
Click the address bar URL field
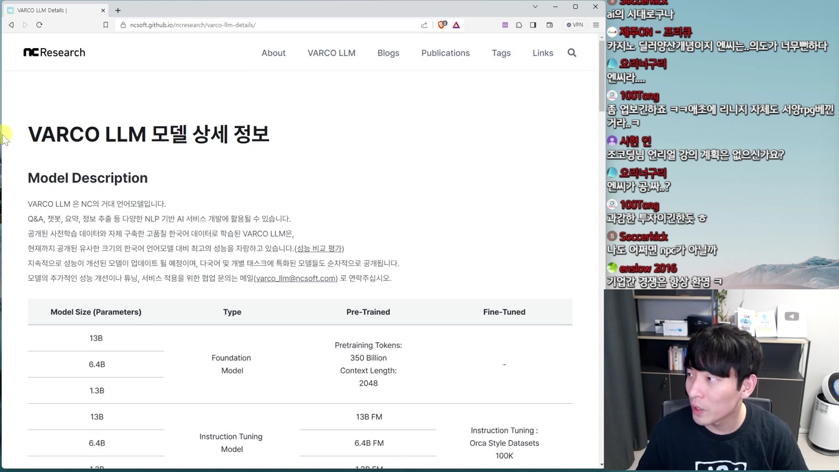(x=268, y=25)
